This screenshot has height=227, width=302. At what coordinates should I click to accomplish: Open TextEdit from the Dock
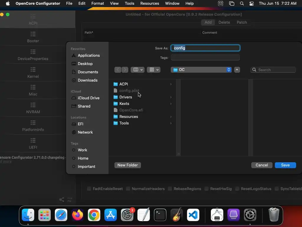(144, 215)
